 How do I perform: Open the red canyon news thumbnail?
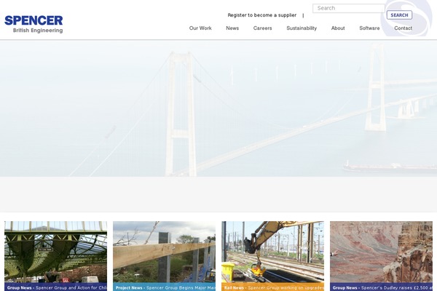[381, 252]
